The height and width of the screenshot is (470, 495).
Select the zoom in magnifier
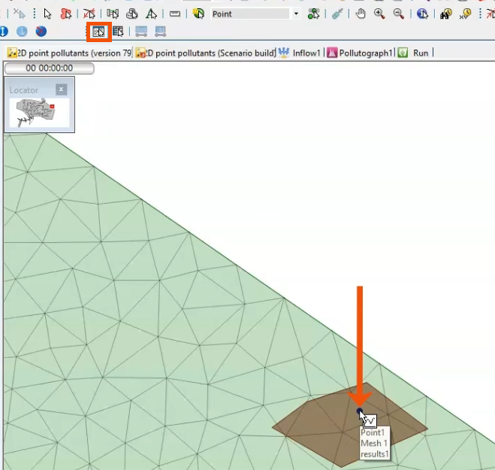[379, 14]
